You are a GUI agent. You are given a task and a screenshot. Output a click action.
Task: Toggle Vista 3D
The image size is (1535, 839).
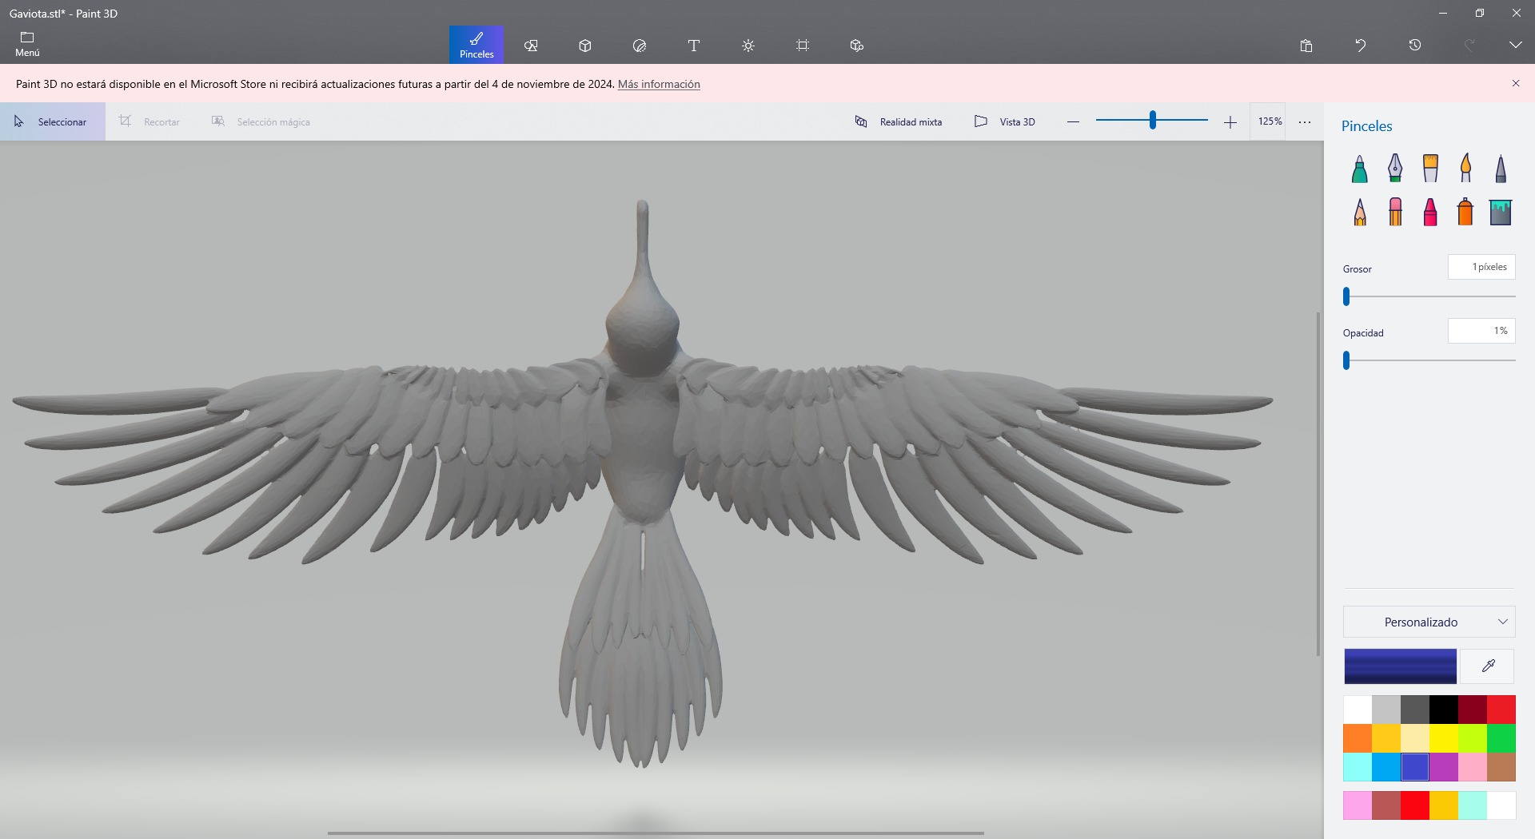click(1005, 121)
